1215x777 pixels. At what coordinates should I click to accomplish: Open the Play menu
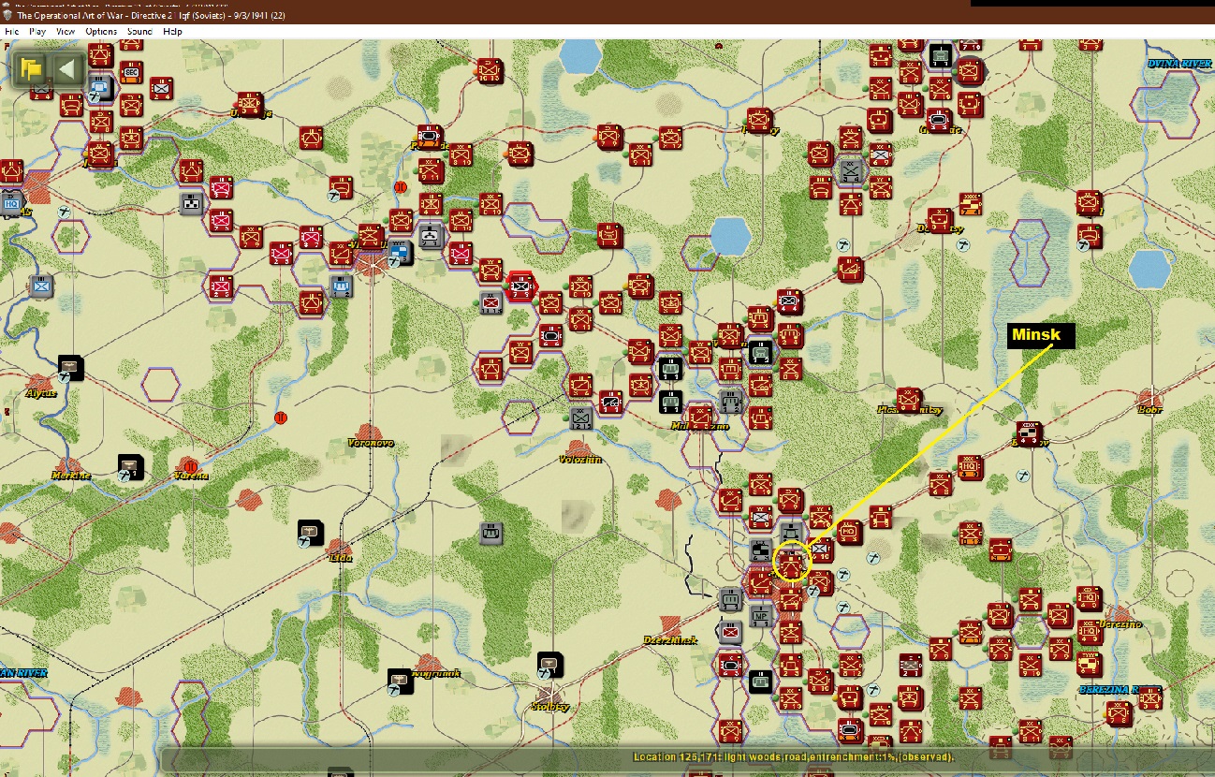[x=37, y=31]
